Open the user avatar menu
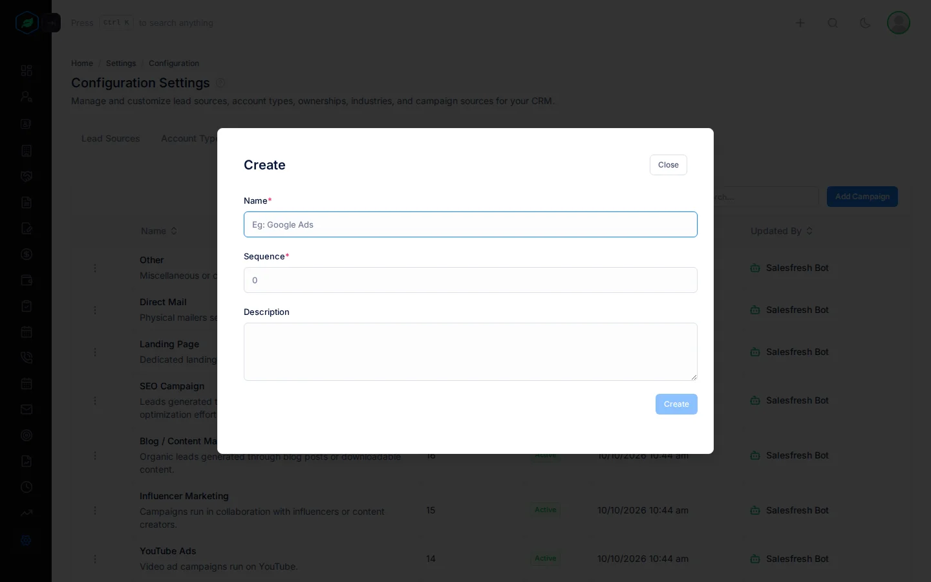This screenshot has width=931, height=582. (x=899, y=23)
